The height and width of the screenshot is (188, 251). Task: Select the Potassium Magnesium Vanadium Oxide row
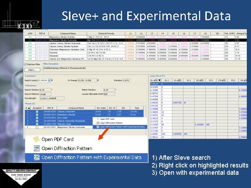coord(136,49)
